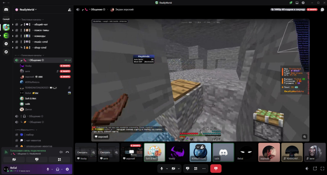The image size is (327, 175).
Task: Disconnect from voice with phone icon
Action: [x=67, y=152]
